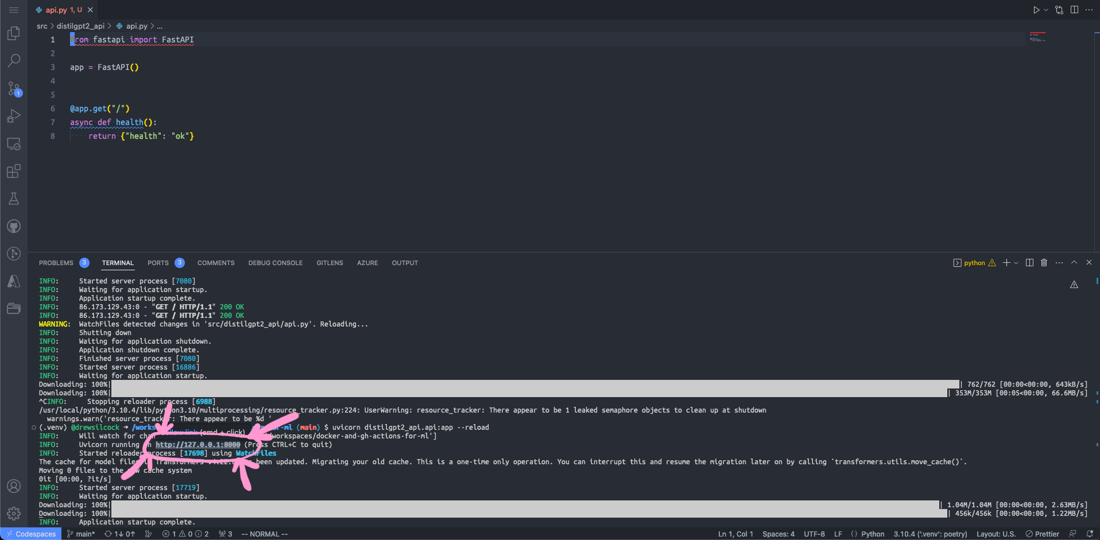Click the Codespaces remote indicator button
Image resolution: width=1100 pixels, height=540 pixels.
(x=31, y=534)
